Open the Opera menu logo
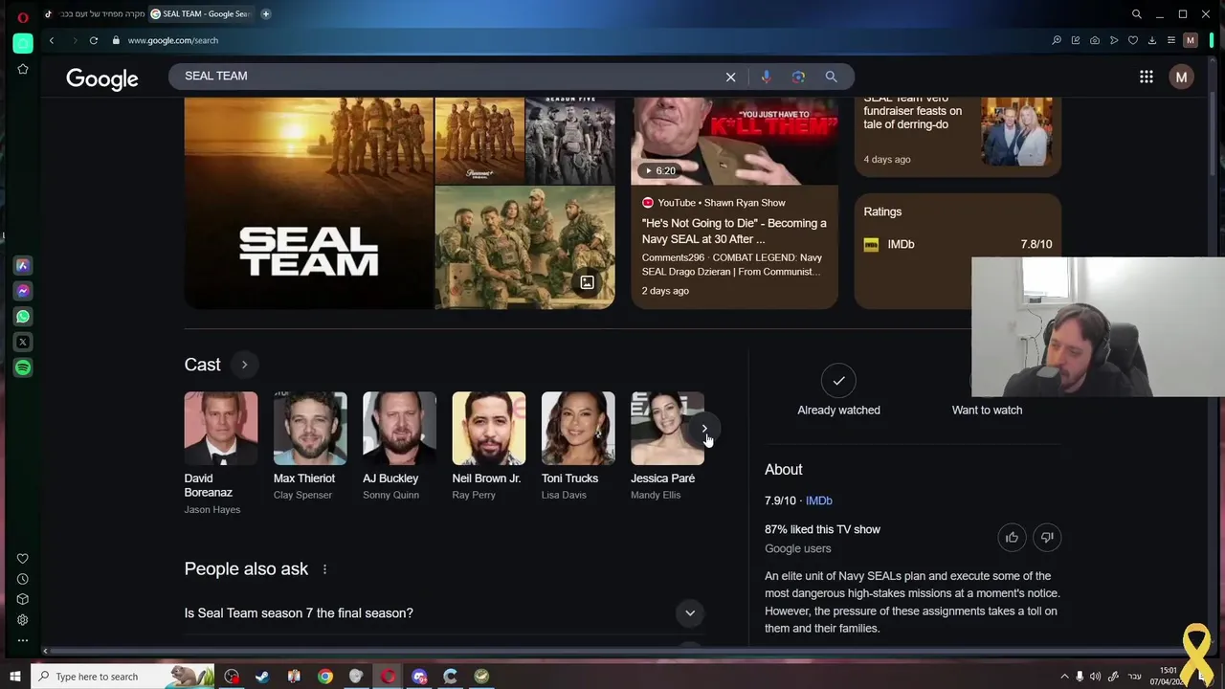Viewport: 1225px width, 689px height. coord(23,15)
